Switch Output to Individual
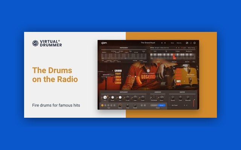Screen dimensions: 241x150 coord(154,105)
